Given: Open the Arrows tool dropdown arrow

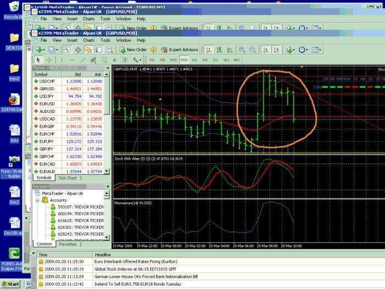Looking at the screenshot, I should pyautogui.click(x=140, y=60).
